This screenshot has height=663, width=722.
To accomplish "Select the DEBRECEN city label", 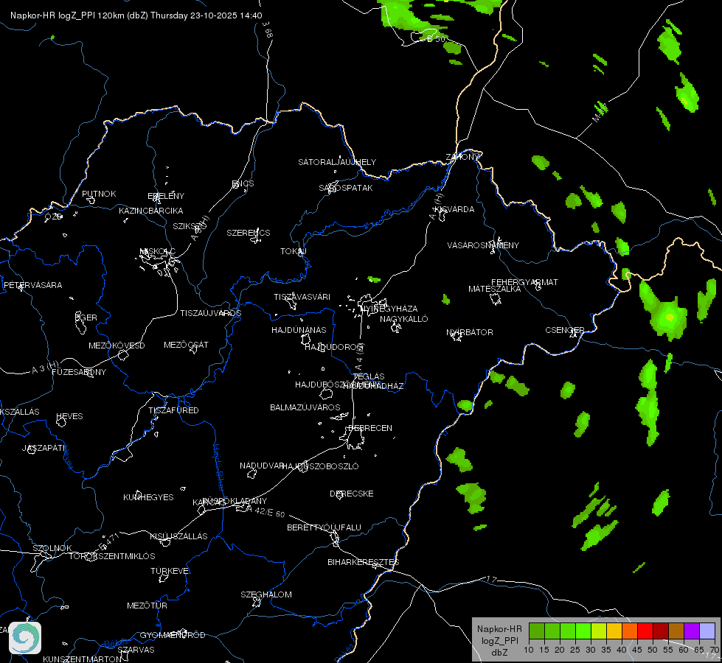I will click(x=370, y=428).
